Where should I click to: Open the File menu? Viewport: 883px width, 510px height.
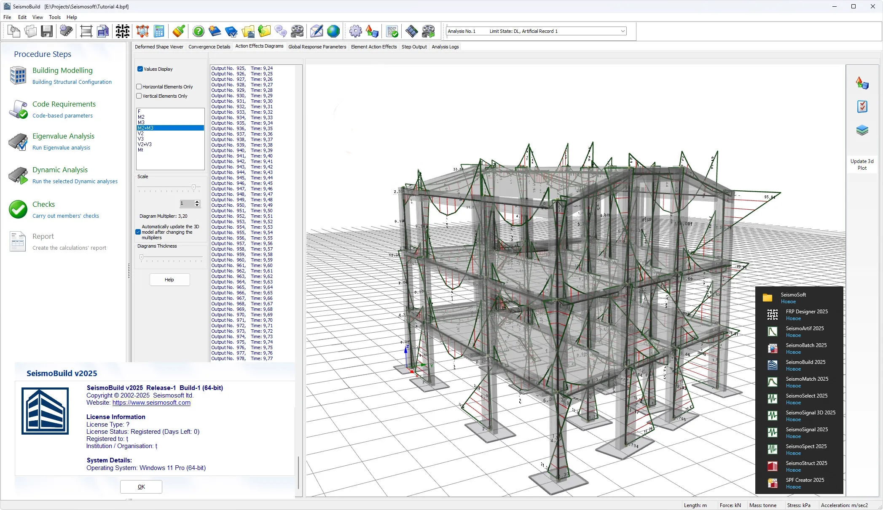pos(7,17)
